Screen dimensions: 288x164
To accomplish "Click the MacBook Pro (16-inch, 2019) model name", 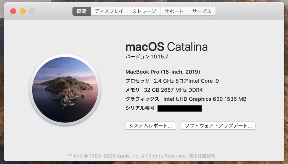I will [163, 72].
